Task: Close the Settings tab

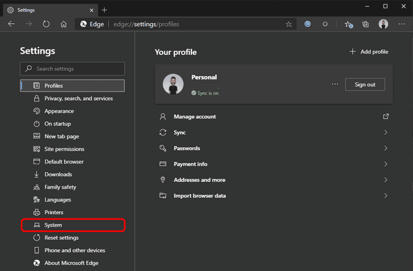Action: click(91, 10)
